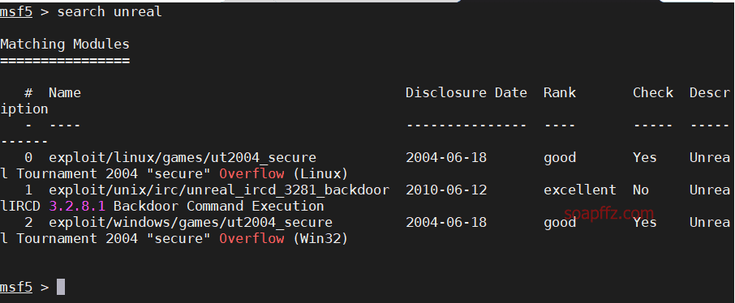Click the red Overflow word in Win32 row
This screenshot has width=735, height=303.
[x=251, y=239]
